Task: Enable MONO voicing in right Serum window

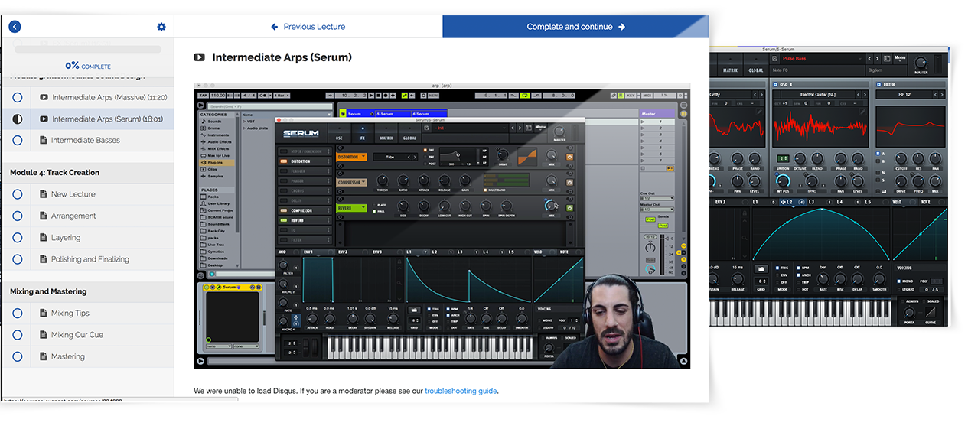Action: coord(898,281)
